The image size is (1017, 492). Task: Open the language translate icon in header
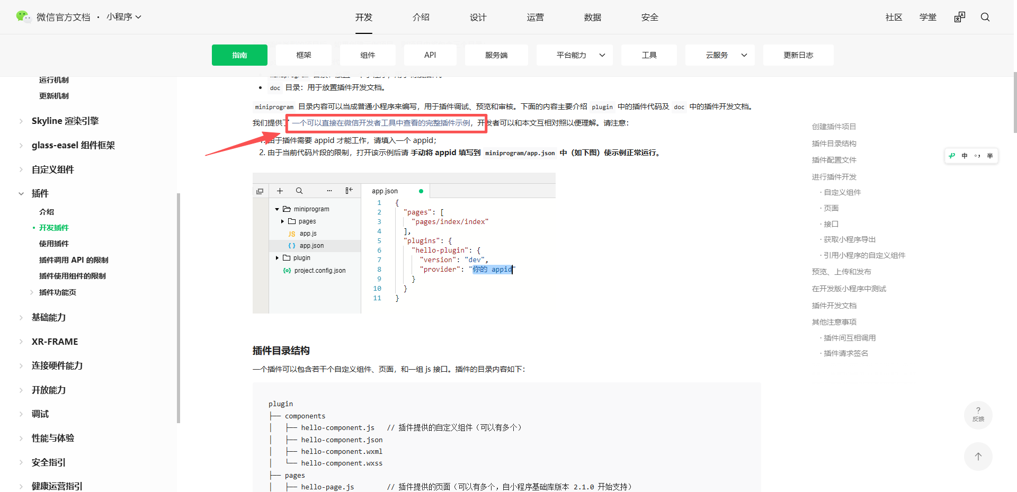(x=960, y=17)
